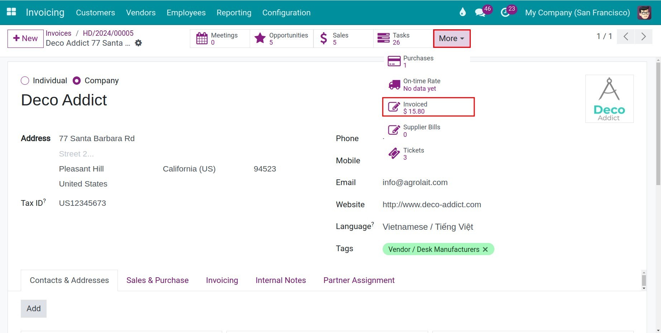Open Invoiced $ 15.80 entry
The height and width of the screenshot is (333, 661).
428,107
